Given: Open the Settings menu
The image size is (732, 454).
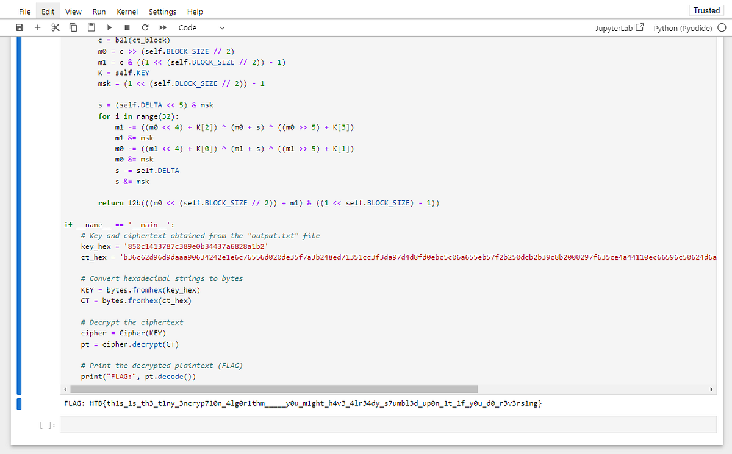Looking at the screenshot, I should 162,12.
